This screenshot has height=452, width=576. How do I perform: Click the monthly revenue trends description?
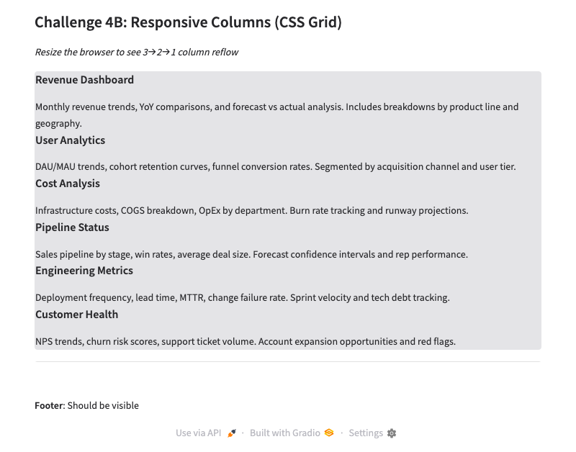[x=276, y=107]
